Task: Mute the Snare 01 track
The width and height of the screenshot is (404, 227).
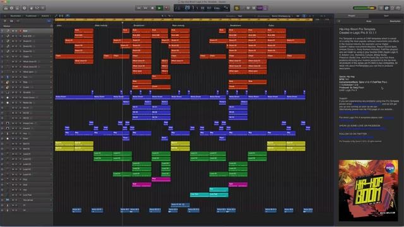Action: [13, 41]
